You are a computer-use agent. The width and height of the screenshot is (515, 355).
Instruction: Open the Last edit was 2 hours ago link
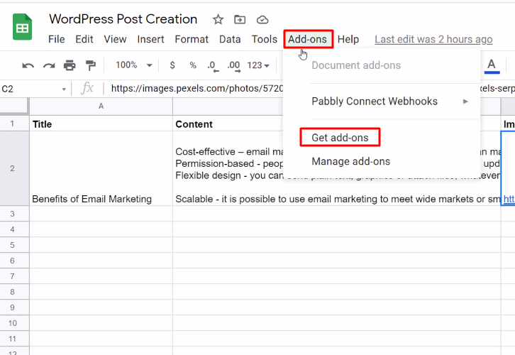433,39
